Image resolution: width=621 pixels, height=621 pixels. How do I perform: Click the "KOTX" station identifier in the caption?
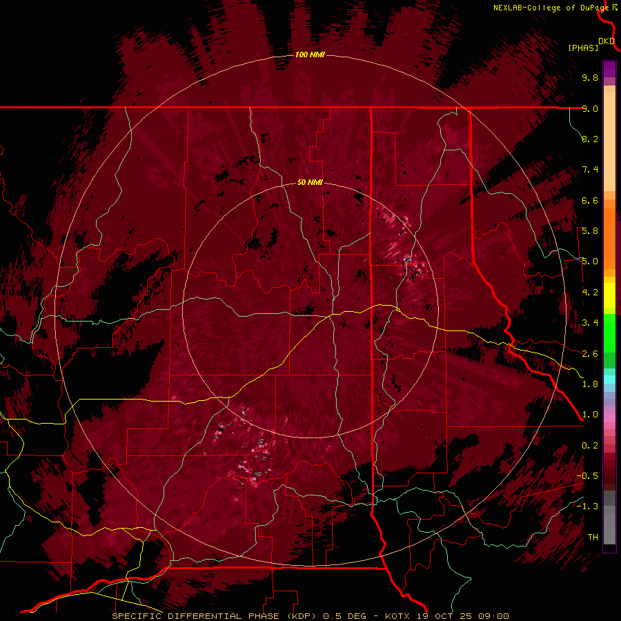397,616
